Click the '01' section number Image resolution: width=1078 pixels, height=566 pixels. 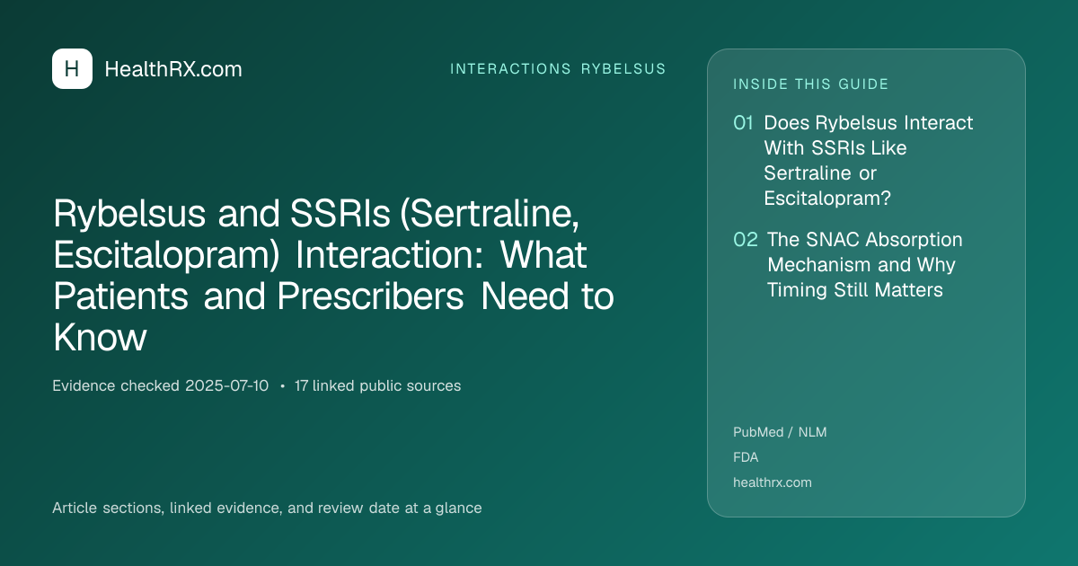(x=743, y=123)
